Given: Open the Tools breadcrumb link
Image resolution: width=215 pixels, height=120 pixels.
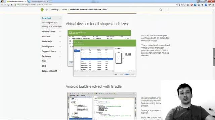Looking at the screenshot, I should click(x=64, y=10).
